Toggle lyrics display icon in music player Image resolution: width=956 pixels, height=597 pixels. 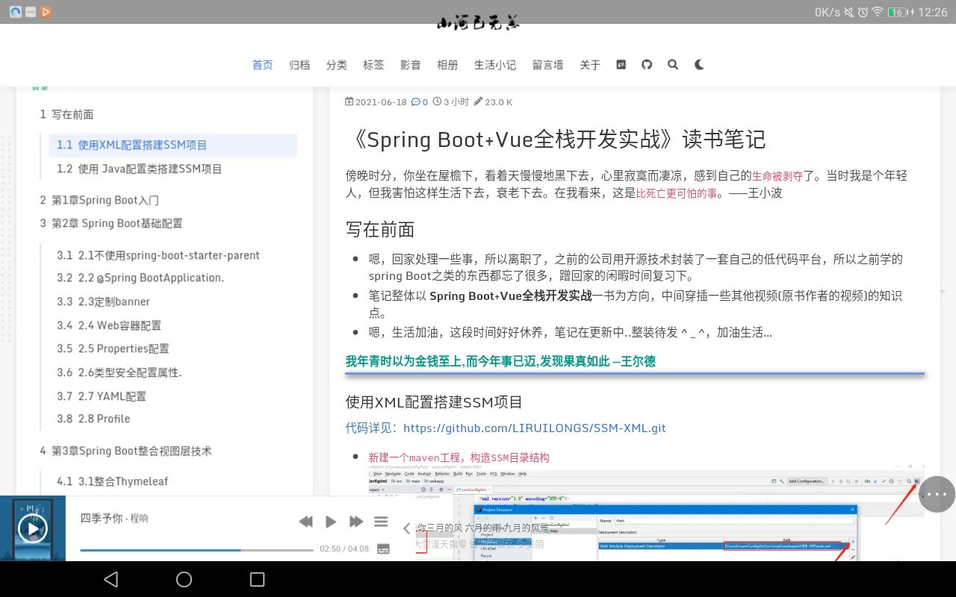click(x=383, y=548)
